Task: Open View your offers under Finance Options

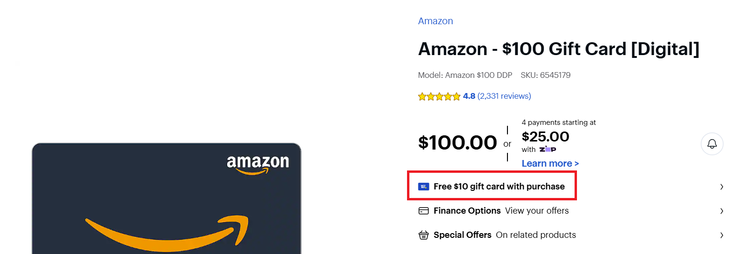Action: (x=536, y=211)
